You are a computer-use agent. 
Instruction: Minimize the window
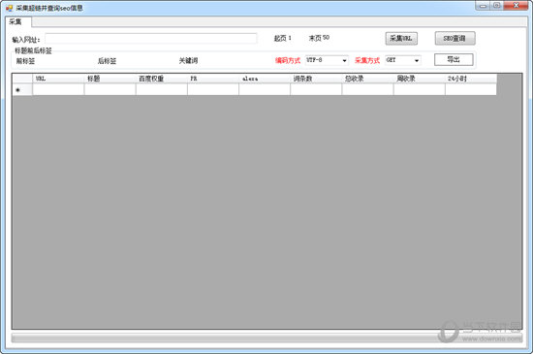[x=483, y=6]
